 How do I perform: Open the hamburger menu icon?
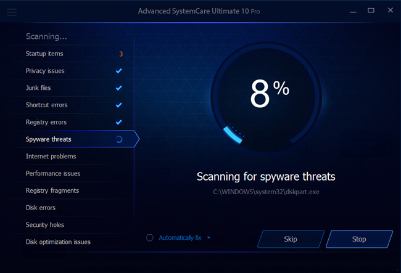[x=12, y=12]
